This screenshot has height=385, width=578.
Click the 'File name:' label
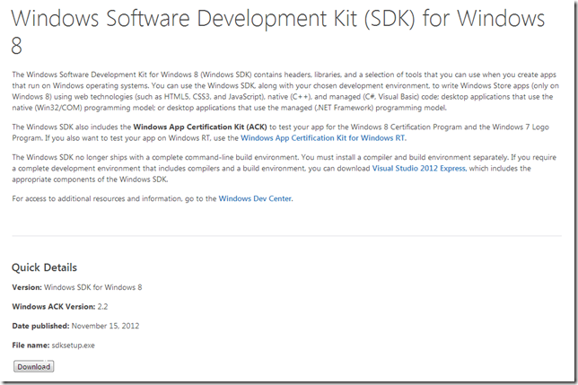coord(31,346)
